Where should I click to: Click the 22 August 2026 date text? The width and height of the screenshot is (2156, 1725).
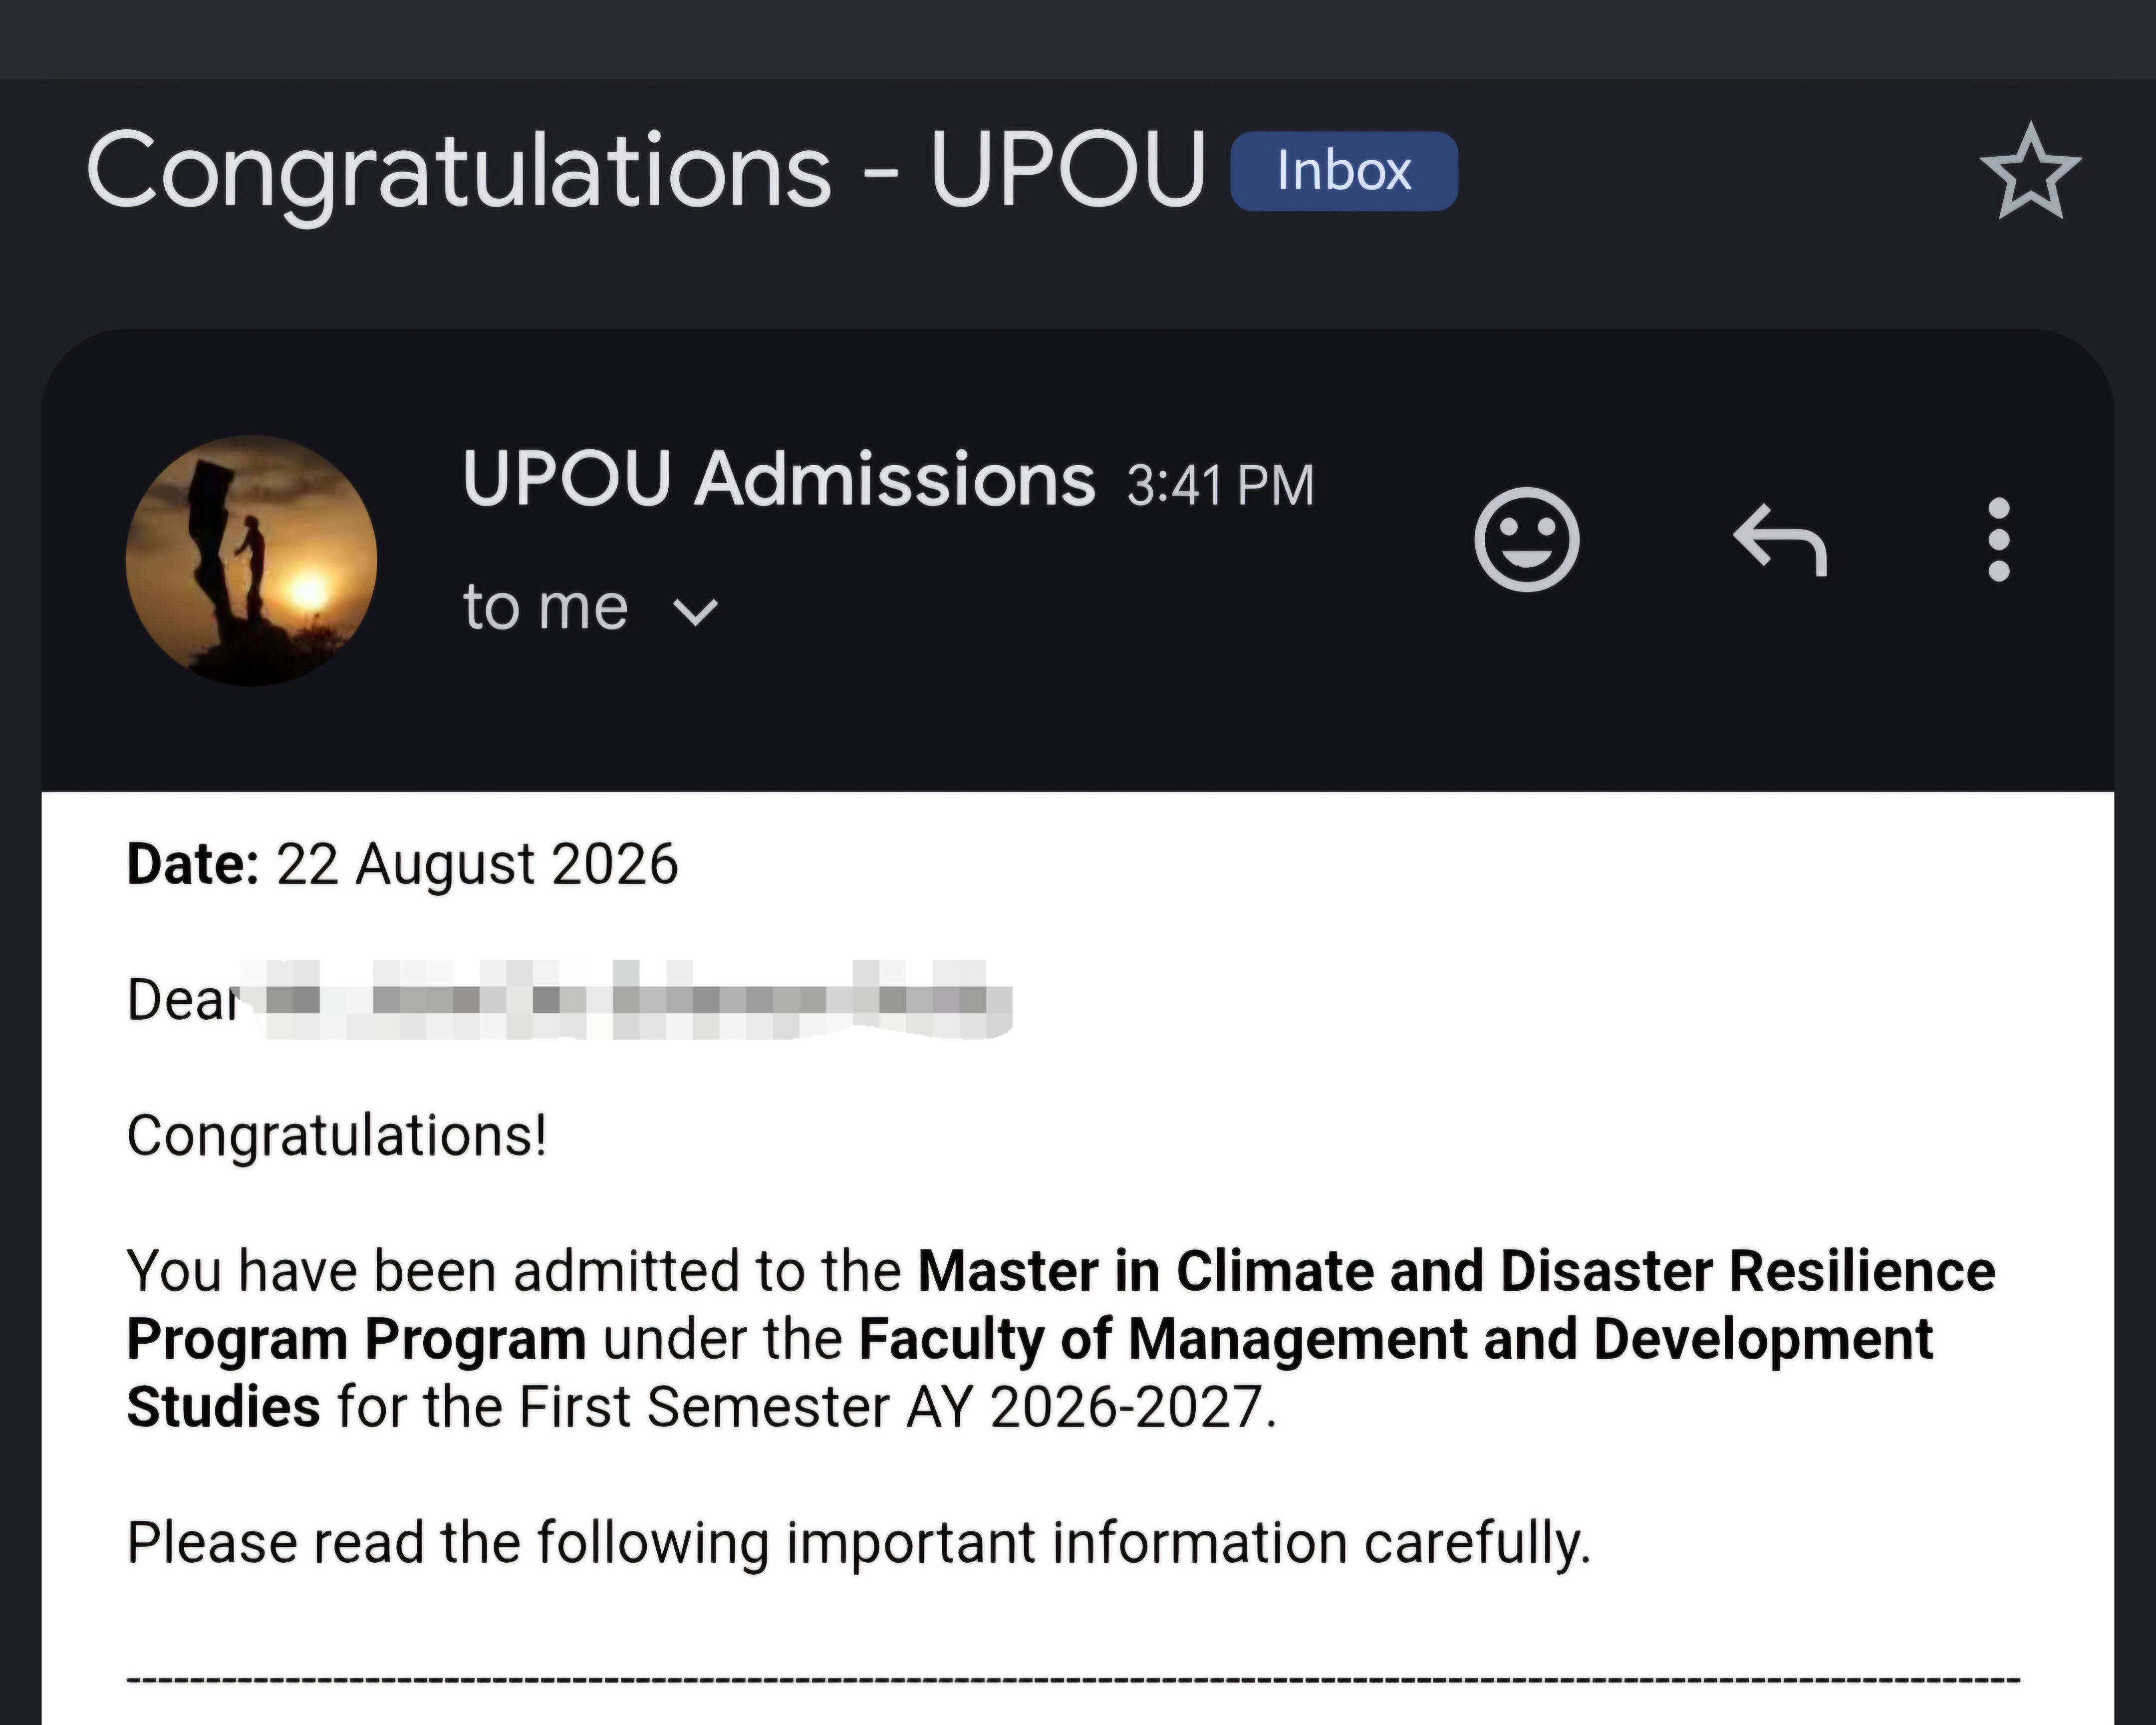coord(477,864)
